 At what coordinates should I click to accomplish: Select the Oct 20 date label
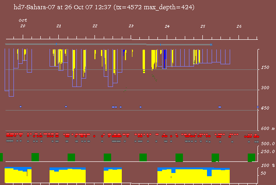[x=23, y=23]
